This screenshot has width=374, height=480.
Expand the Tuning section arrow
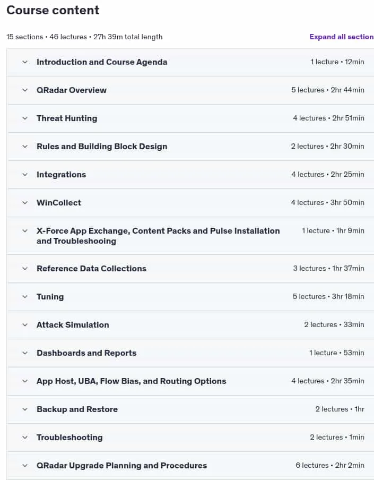(25, 297)
